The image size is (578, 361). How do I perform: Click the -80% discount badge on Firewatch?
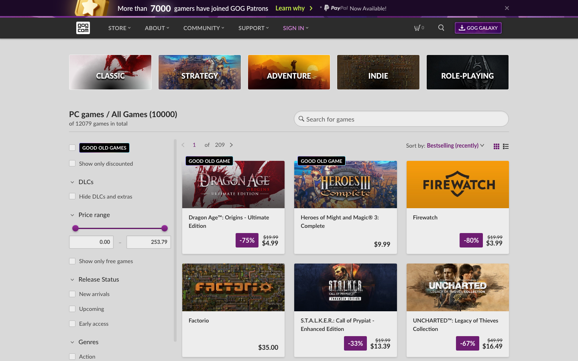[471, 240]
